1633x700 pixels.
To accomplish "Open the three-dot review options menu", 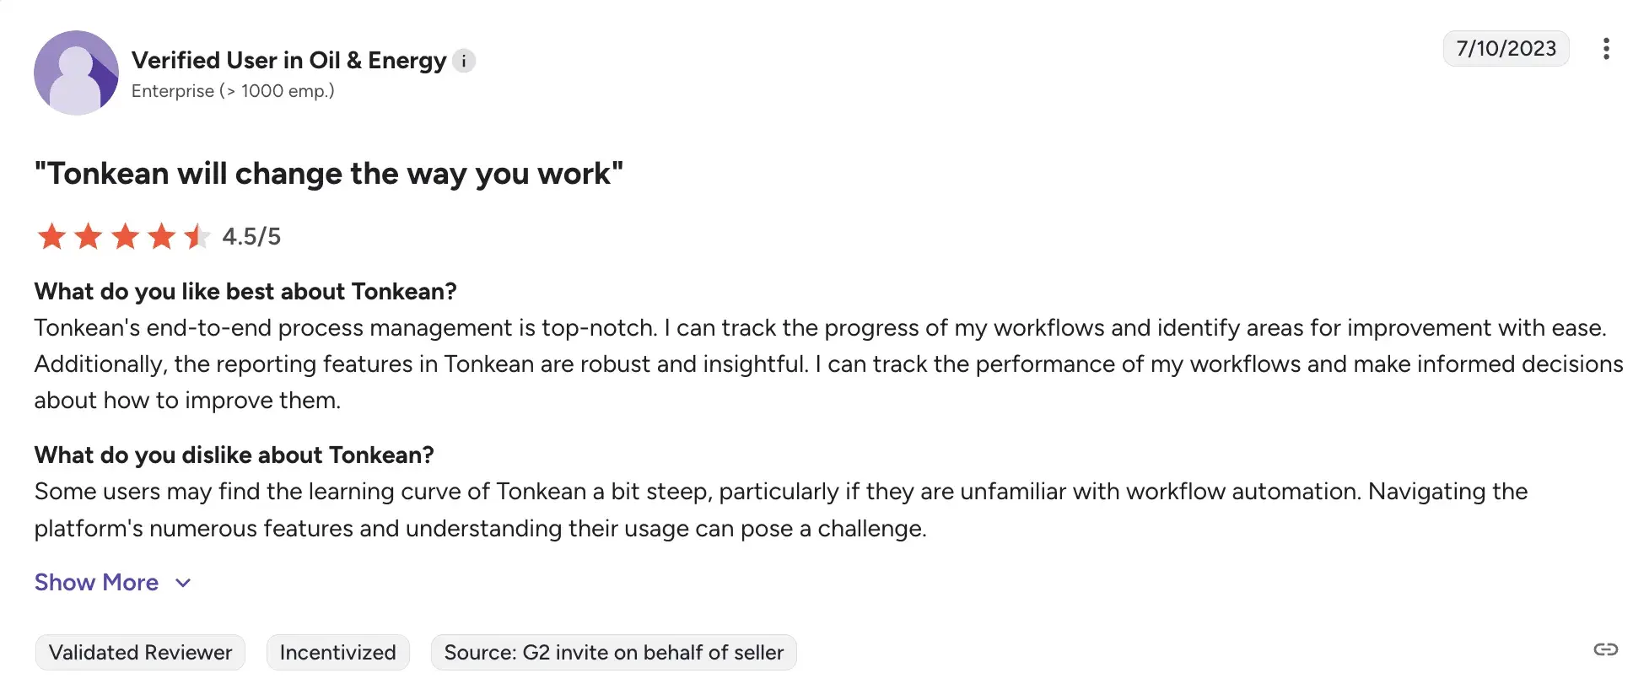I will 1605,49.
